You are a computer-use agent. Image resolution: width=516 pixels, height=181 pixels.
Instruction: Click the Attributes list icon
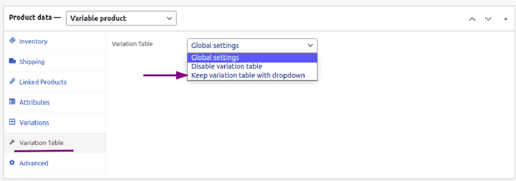(12, 102)
